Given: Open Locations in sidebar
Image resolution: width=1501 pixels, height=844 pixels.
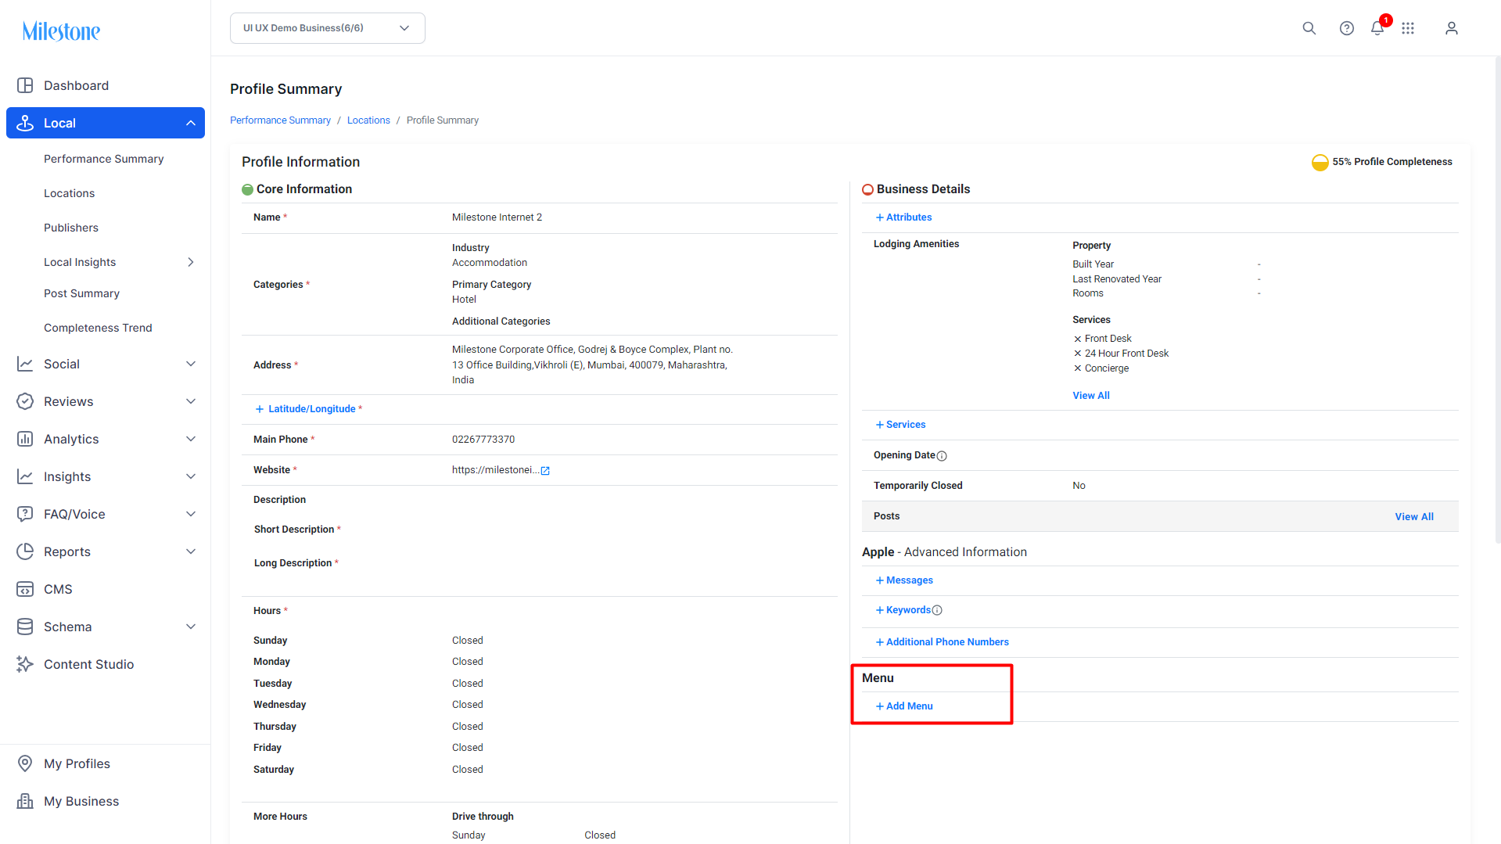Looking at the screenshot, I should click(x=69, y=193).
